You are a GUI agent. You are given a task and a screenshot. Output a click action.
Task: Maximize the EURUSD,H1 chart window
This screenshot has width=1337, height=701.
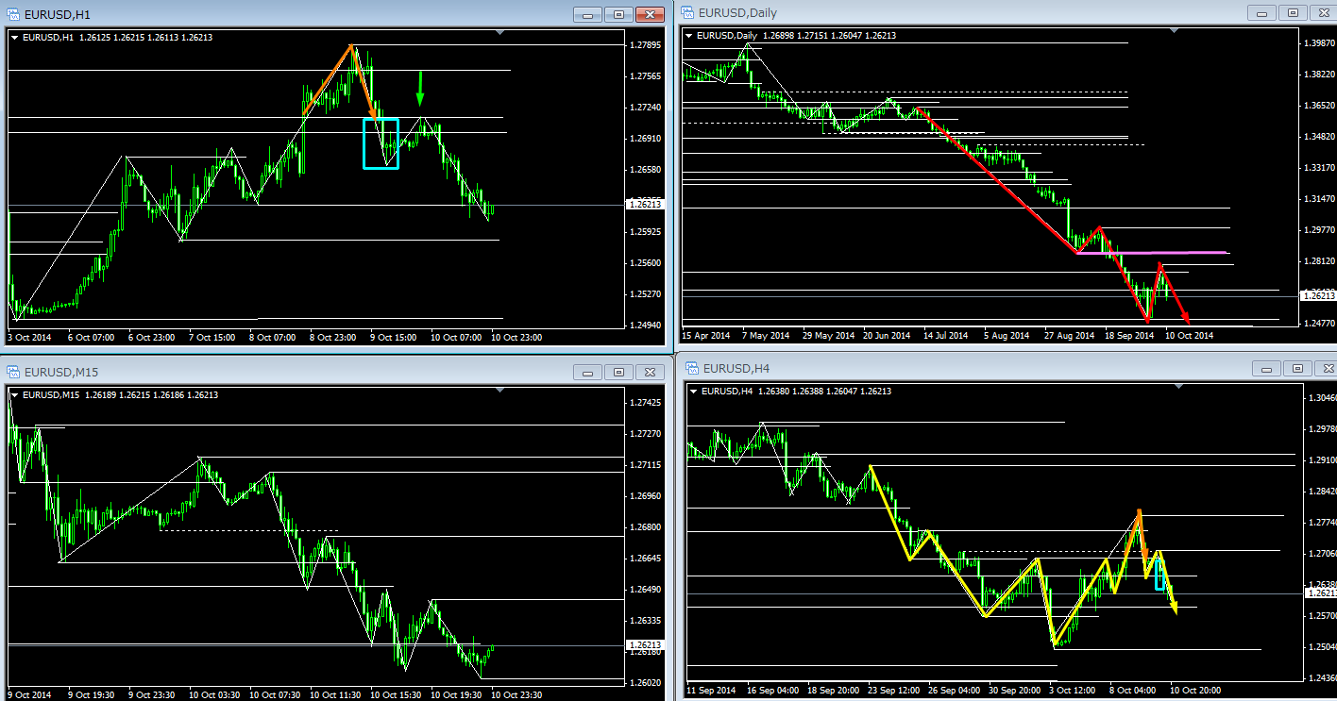[x=619, y=14]
